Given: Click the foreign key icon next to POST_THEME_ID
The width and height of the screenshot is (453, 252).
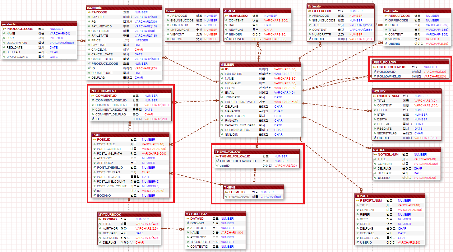Looking at the screenshot, I should pyautogui.click(x=94, y=167).
